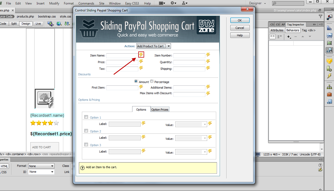Click the Option 3 Label lightning bolt
This screenshot has width=334, height=191.
(143, 151)
